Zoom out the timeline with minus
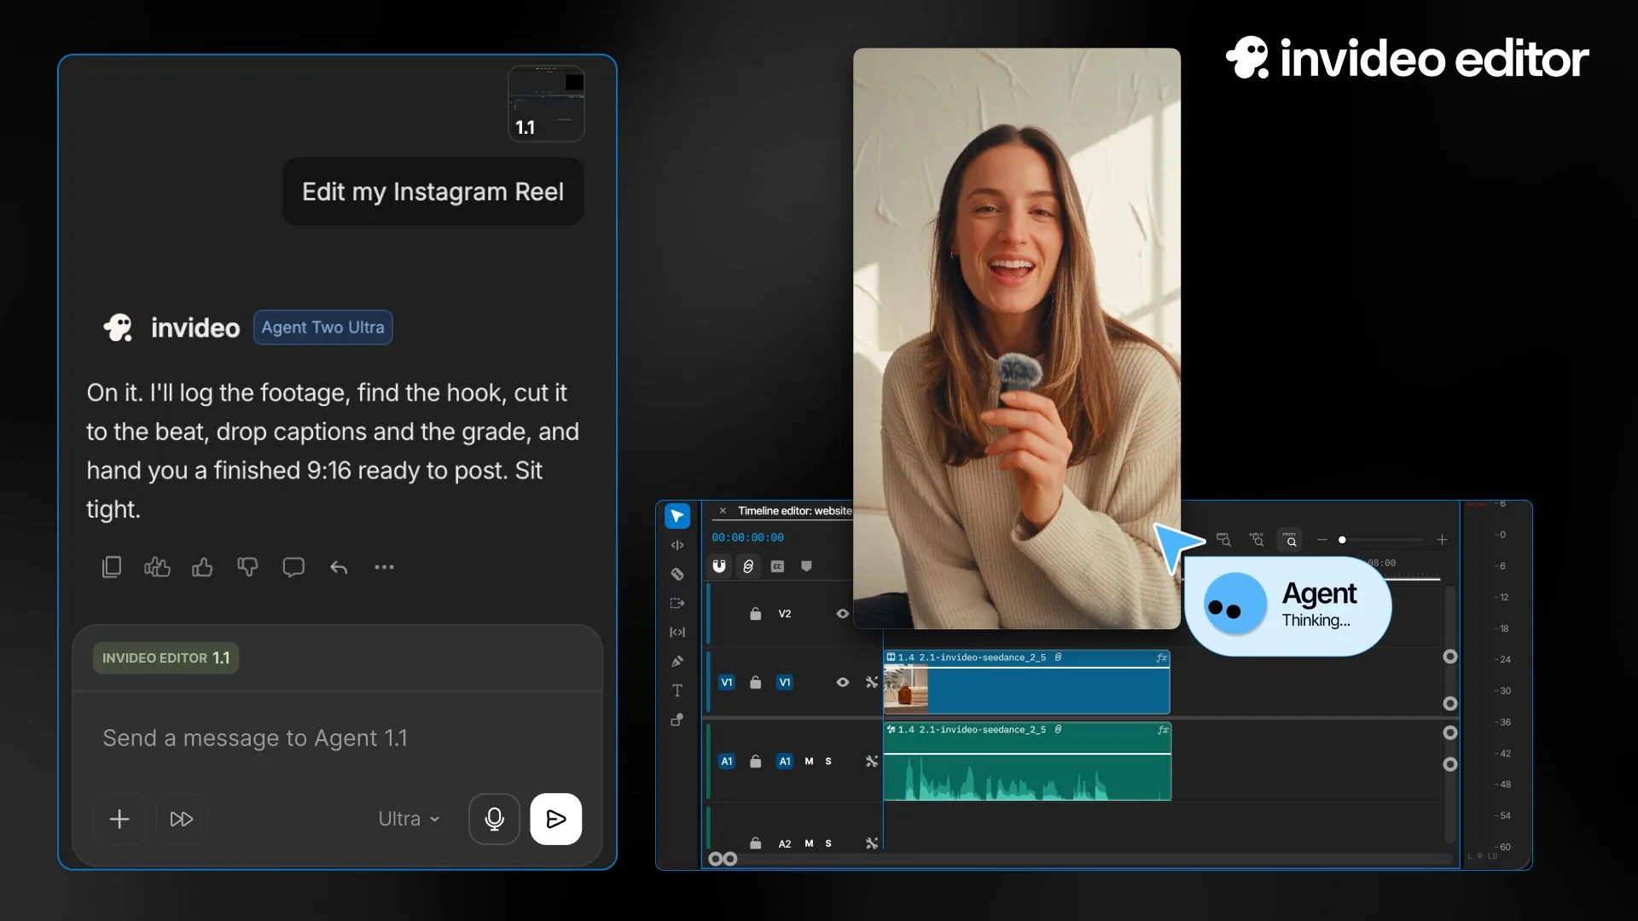 click(x=1321, y=540)
